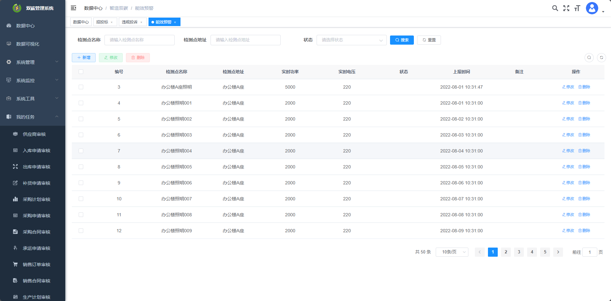Click the 入库申请审核 sidebar icon

point(15,150)
